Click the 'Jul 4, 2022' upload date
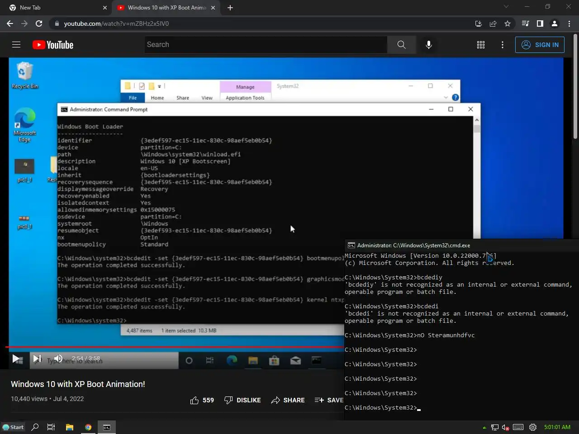This screenshot has height=434, width=579. coord(68,399)
